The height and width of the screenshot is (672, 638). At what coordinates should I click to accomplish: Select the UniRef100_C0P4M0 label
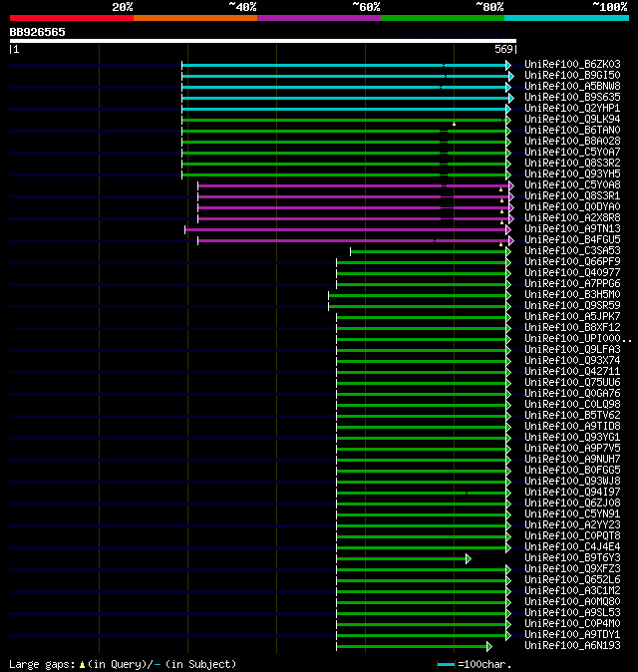[572, 624]
